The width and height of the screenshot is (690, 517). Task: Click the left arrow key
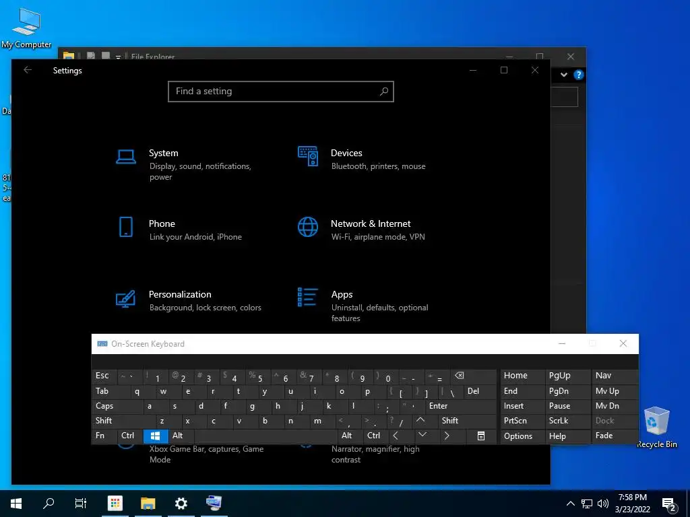(402, 436)
